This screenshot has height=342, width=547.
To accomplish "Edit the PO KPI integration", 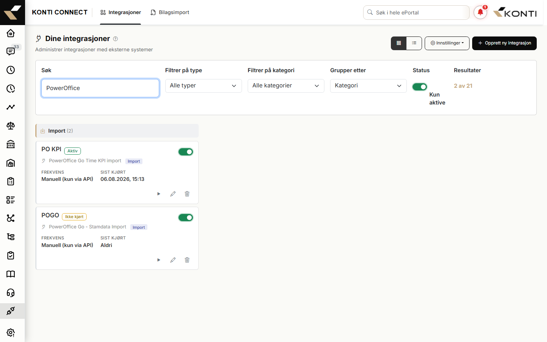I will (x=173, y=194).
